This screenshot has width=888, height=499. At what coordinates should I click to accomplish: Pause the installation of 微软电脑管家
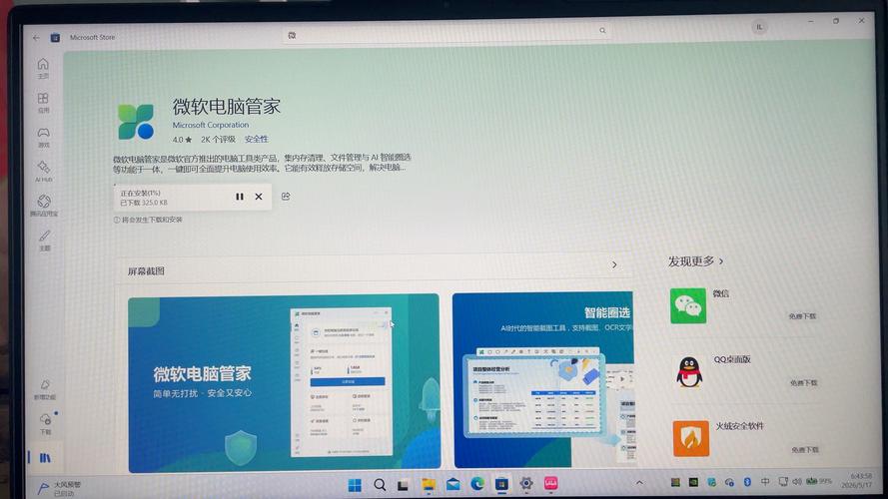pyautogui.click(x=240, y=197)
